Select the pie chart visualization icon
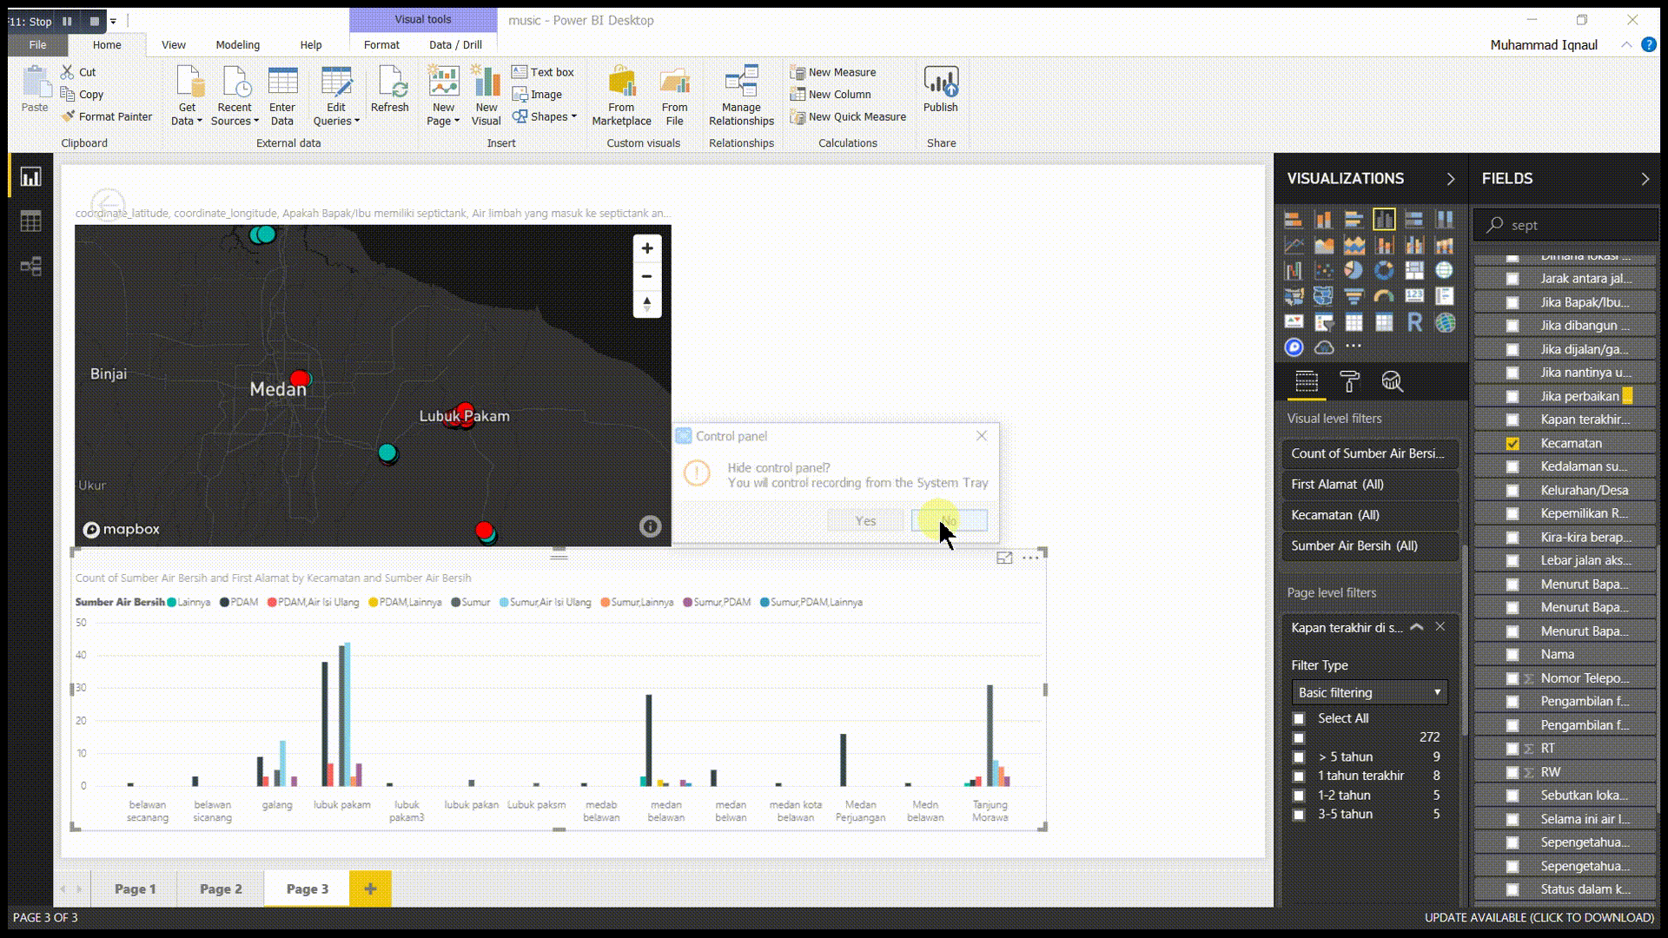Screen dimensions: 1668x938 pyautogui.click(x=1353, y=270)
